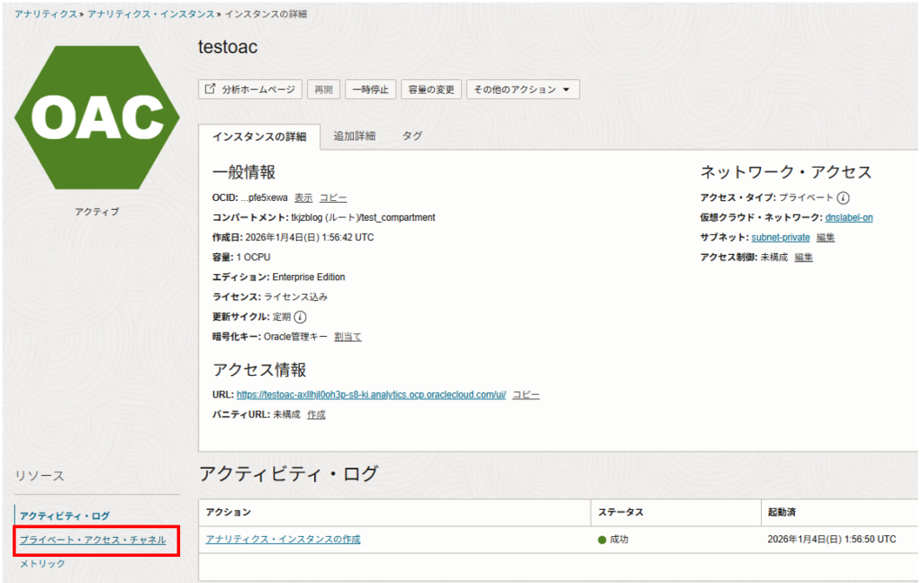This screenshot has height=583, width=922.
Task: Click 作成 next to バニティURL
Action: [316, 414]
